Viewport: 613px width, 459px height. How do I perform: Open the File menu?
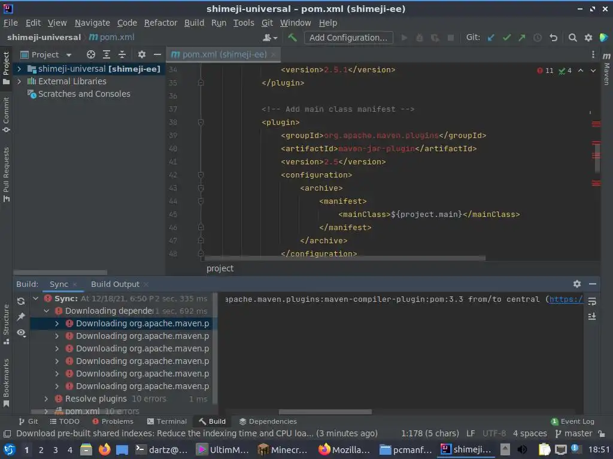pyautogui.click(x=11, y=23)
